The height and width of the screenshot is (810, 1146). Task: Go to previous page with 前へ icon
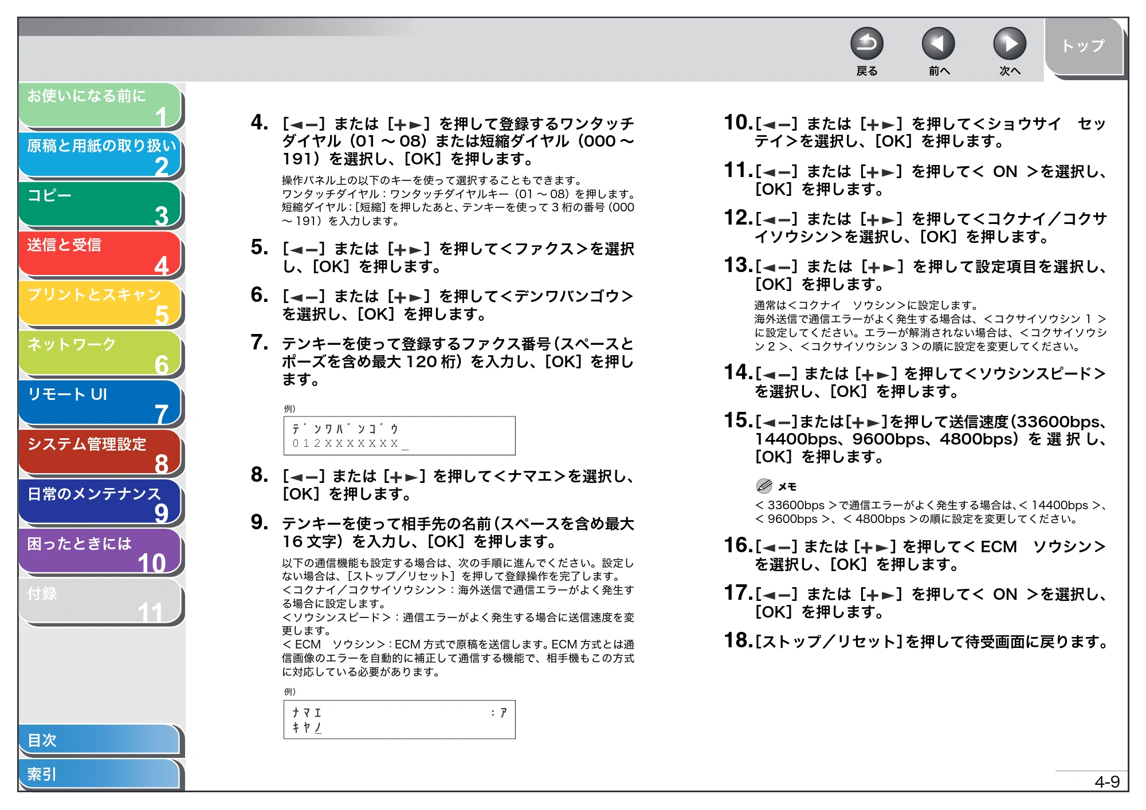point(938,44)
